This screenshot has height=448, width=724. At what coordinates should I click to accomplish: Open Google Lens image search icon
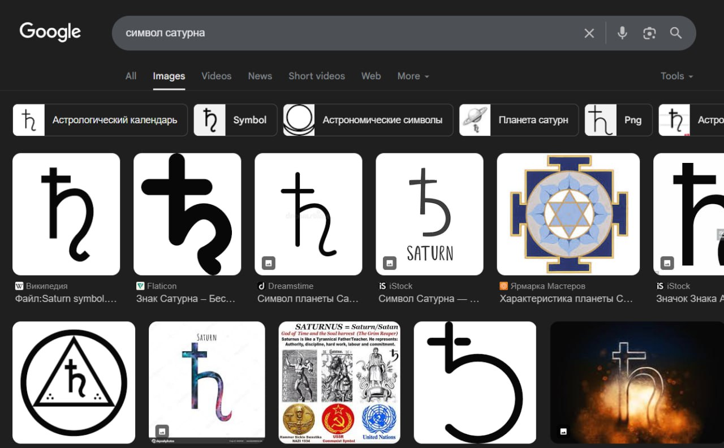point(649,33)
